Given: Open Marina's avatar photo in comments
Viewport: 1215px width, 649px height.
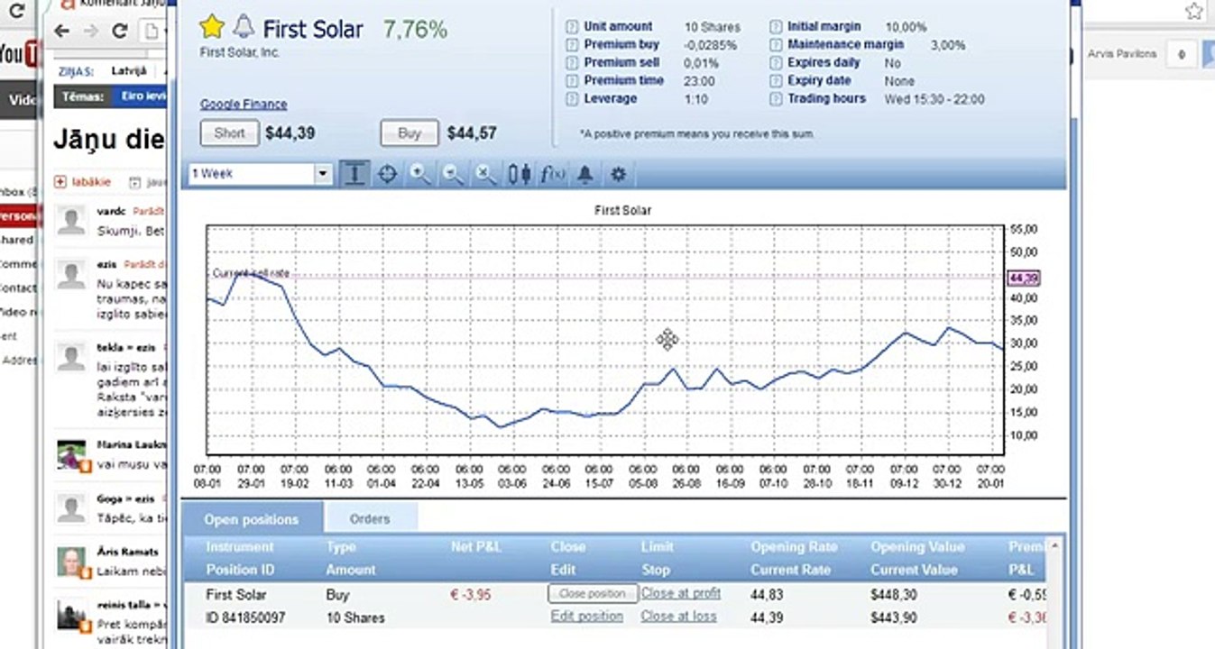Looking at the screenshot, I should (71, 456).
